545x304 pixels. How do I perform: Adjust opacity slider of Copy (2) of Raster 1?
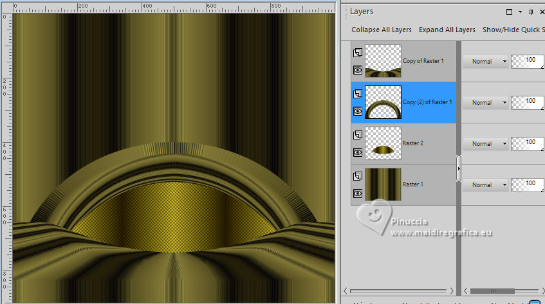527,103
